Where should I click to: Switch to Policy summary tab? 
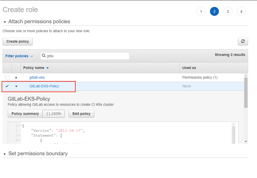pyautogui.click(x=25, y=114)
